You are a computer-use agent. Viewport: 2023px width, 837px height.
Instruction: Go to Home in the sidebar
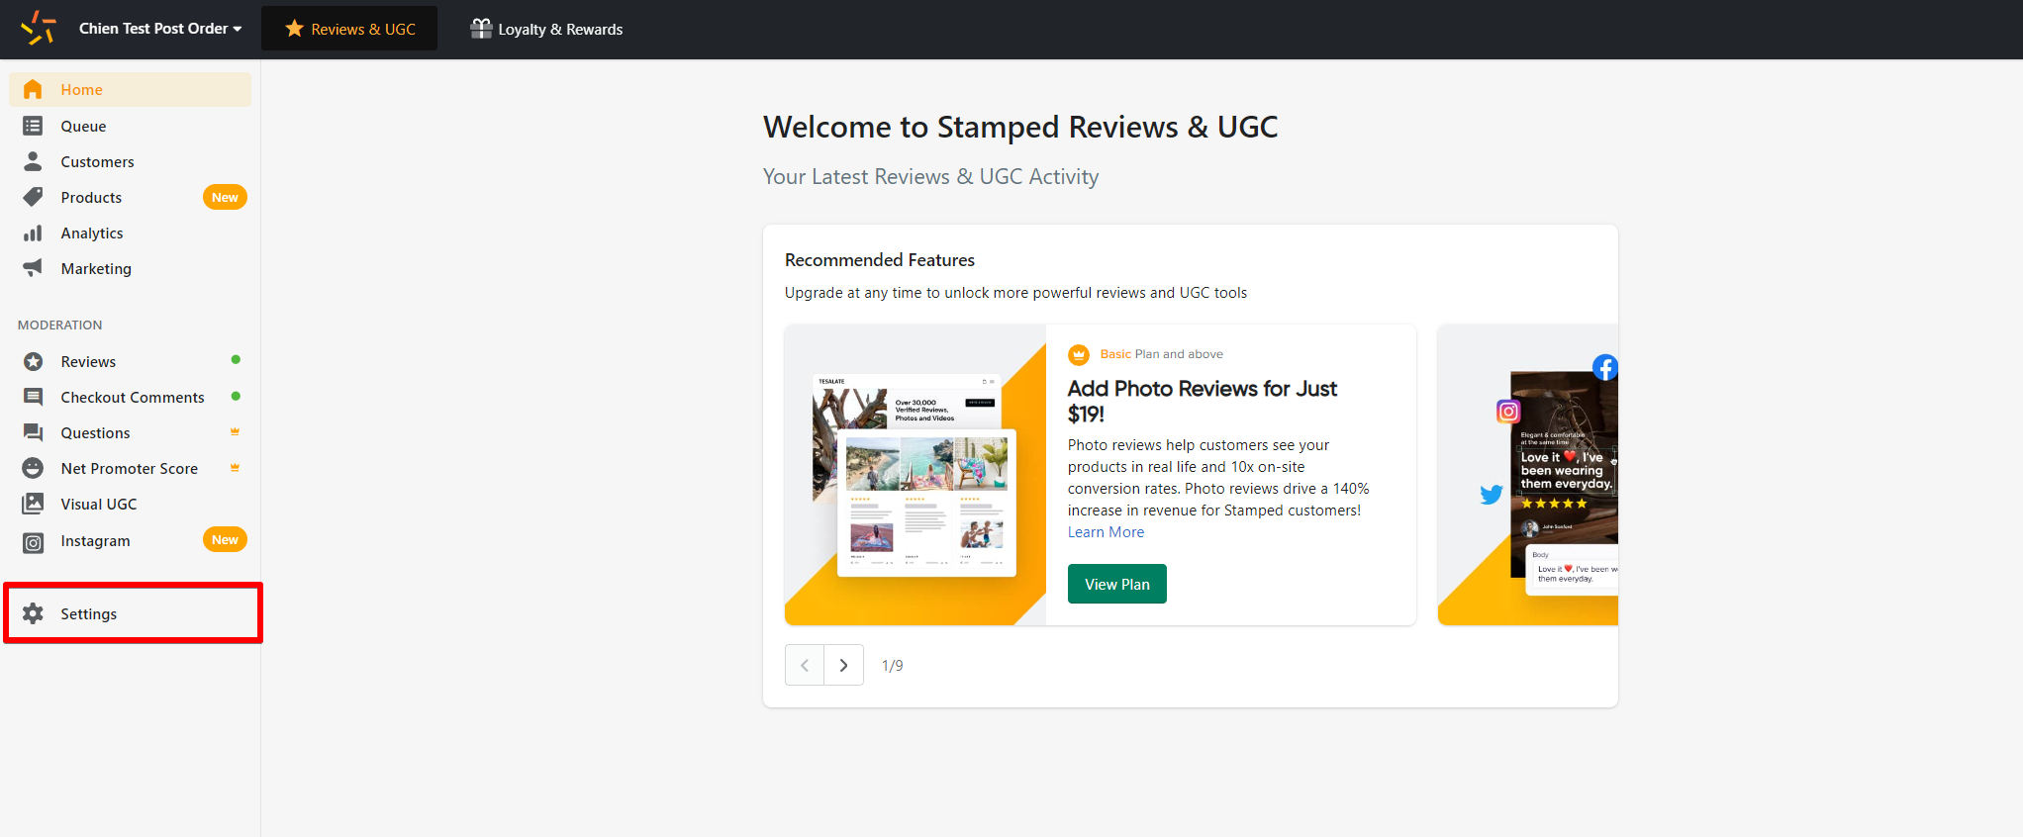tap(131, 89)
